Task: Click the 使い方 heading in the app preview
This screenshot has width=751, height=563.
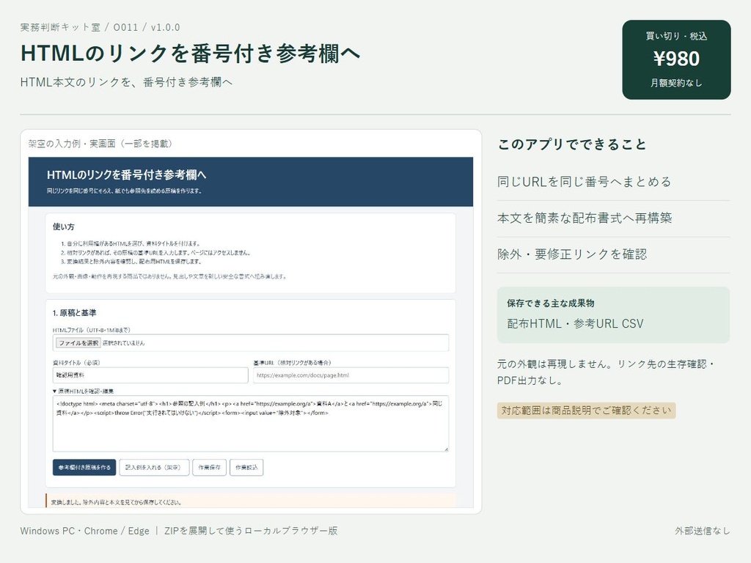Action: coord(64,227)
